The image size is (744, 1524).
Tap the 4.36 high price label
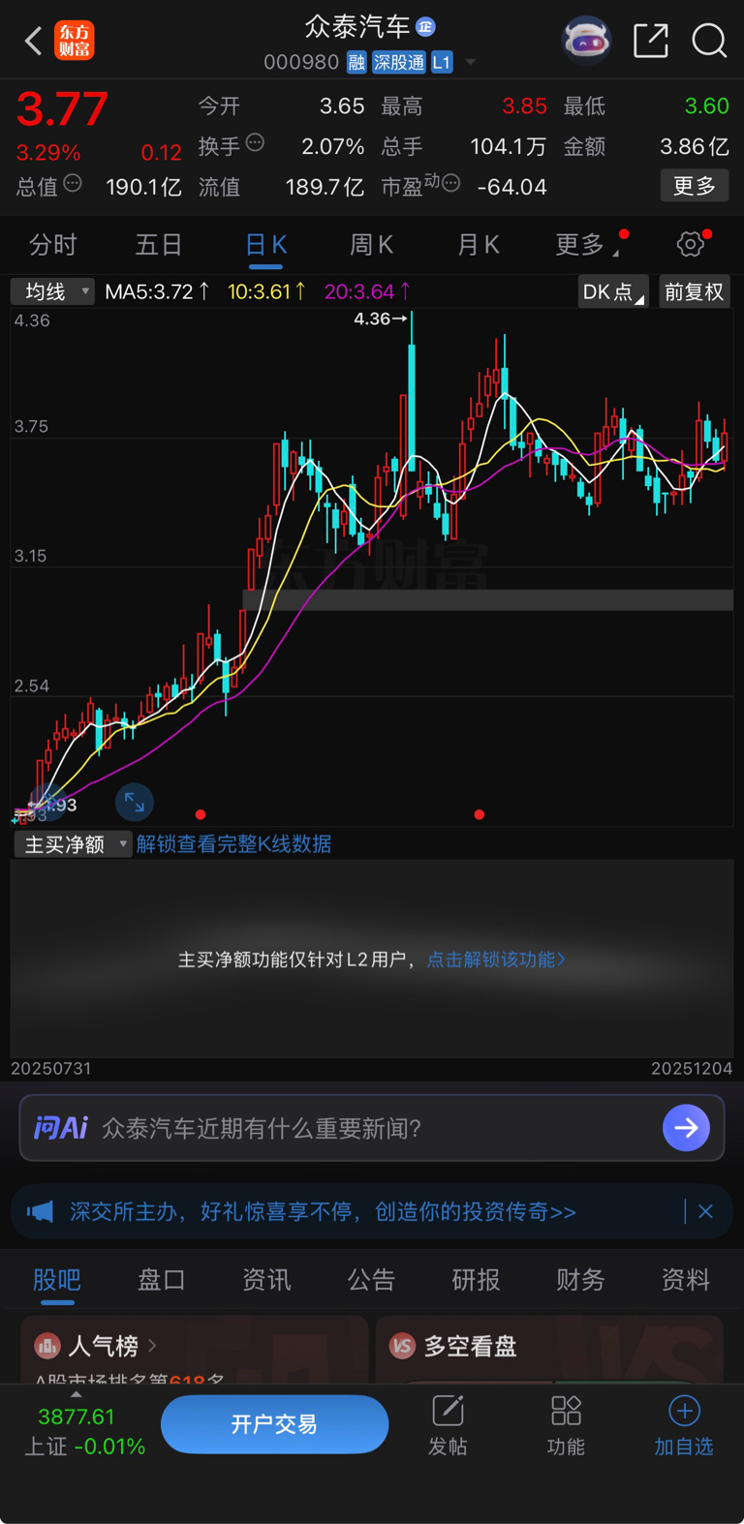380,319
